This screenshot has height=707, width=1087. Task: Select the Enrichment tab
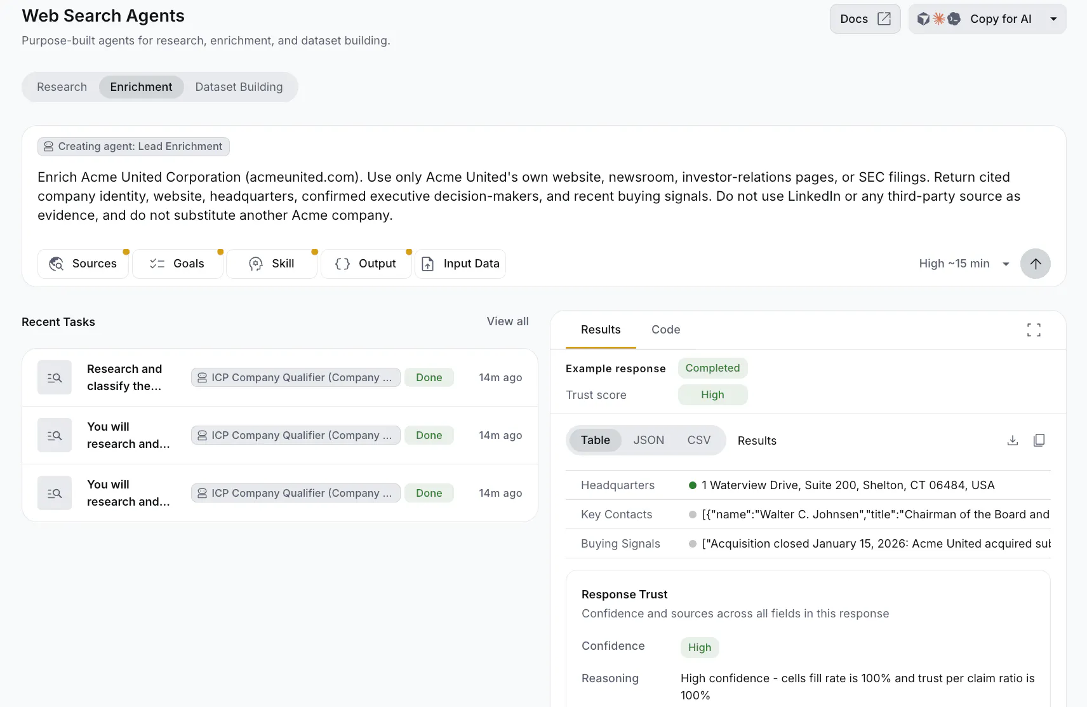point(141,87)
